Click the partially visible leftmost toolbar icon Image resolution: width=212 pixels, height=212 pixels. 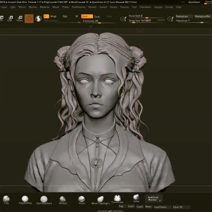click(2, 18)
